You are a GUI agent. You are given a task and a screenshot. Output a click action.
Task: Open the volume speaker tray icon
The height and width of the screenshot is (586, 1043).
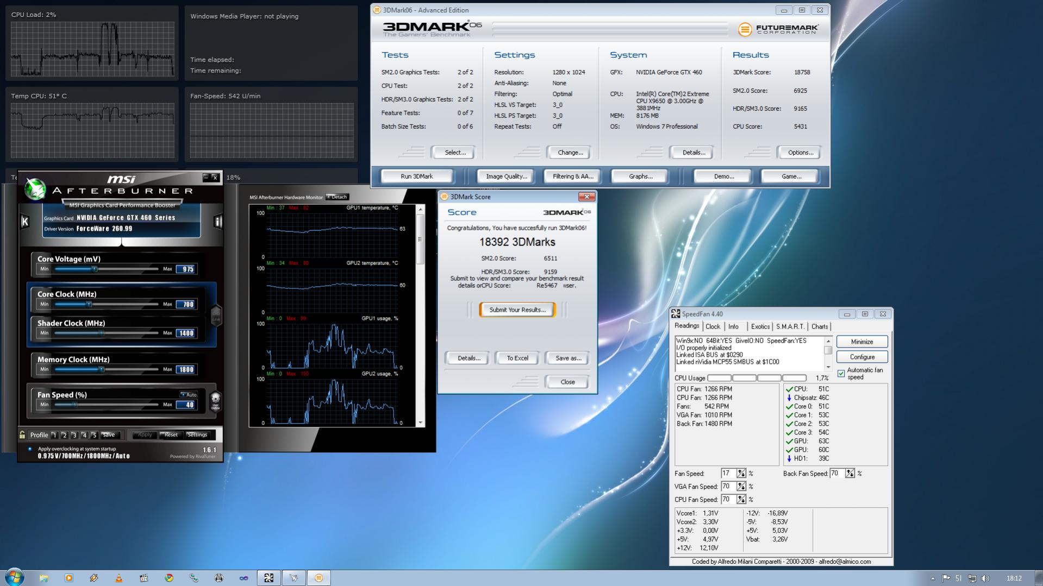pos(985,578)
